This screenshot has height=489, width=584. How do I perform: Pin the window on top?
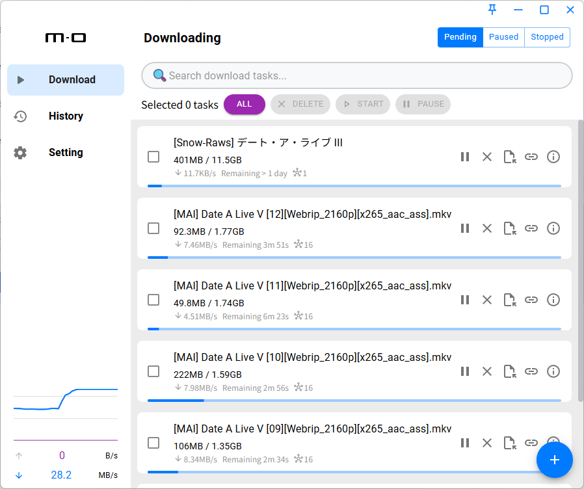coord(492,10)
